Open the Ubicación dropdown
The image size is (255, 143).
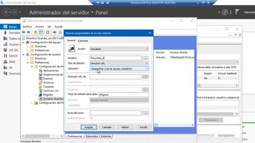[x=119, y=69]
